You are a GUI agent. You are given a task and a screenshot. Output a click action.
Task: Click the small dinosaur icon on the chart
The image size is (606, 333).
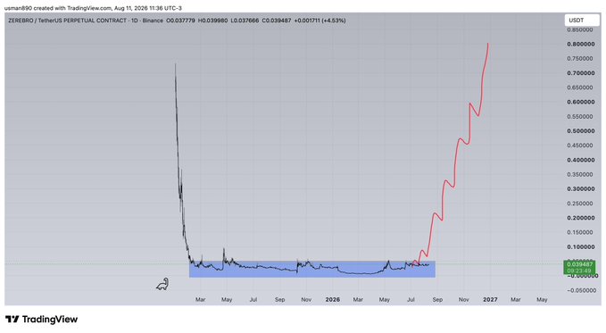click(x=162, y=284)
